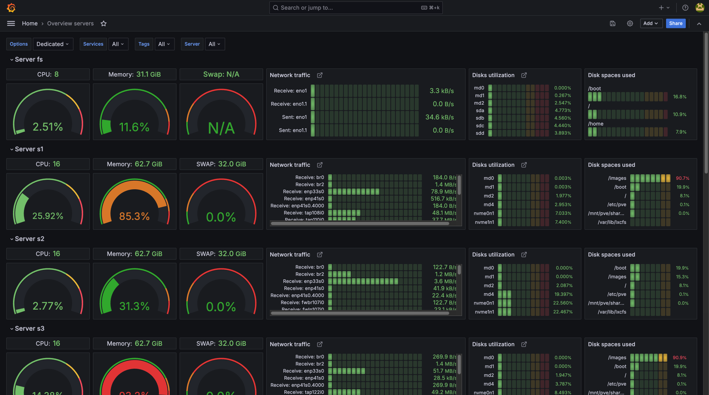The image size is (709, 395).
Task: Open the Dedicated options dropdown
Action: 53,44
